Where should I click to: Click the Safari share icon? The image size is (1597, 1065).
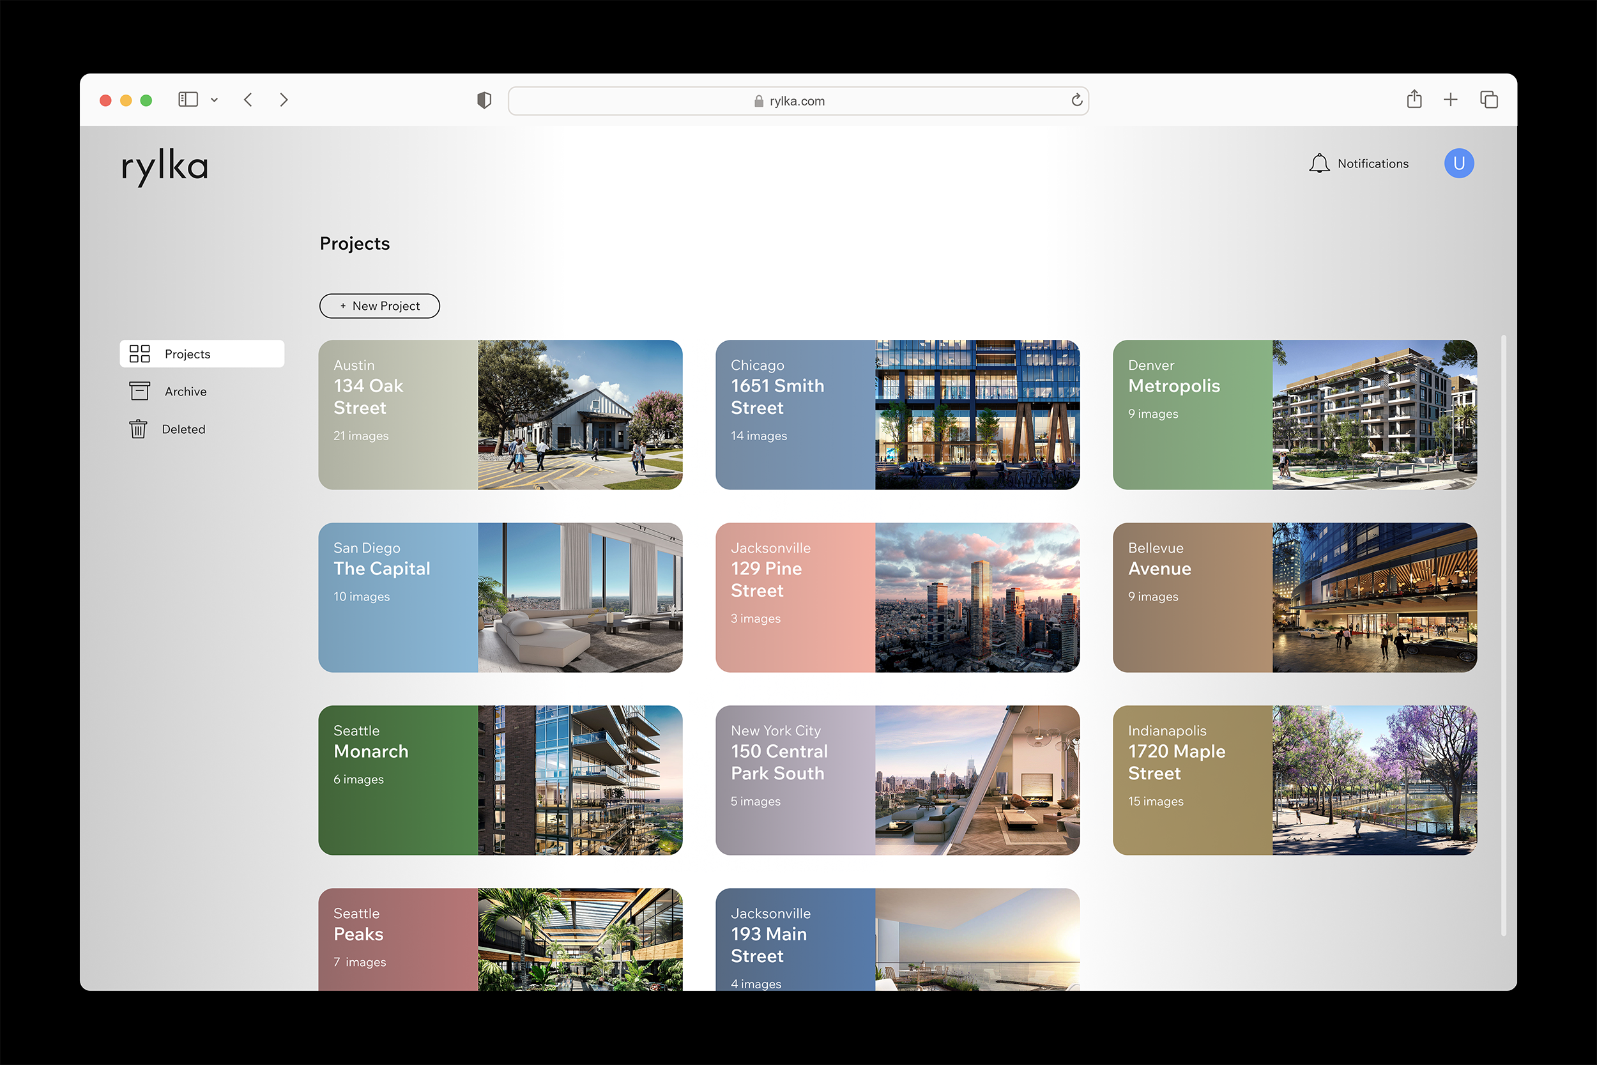[1414, 100]
